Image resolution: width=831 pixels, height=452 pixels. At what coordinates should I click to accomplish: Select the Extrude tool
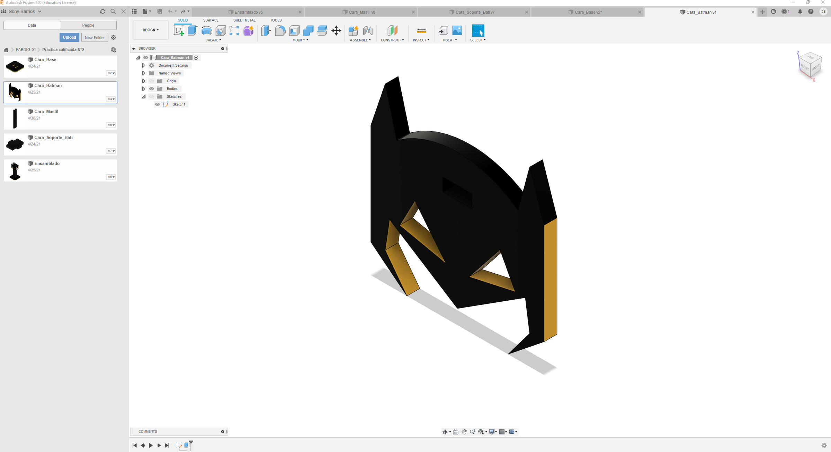(x=193, y=31)
